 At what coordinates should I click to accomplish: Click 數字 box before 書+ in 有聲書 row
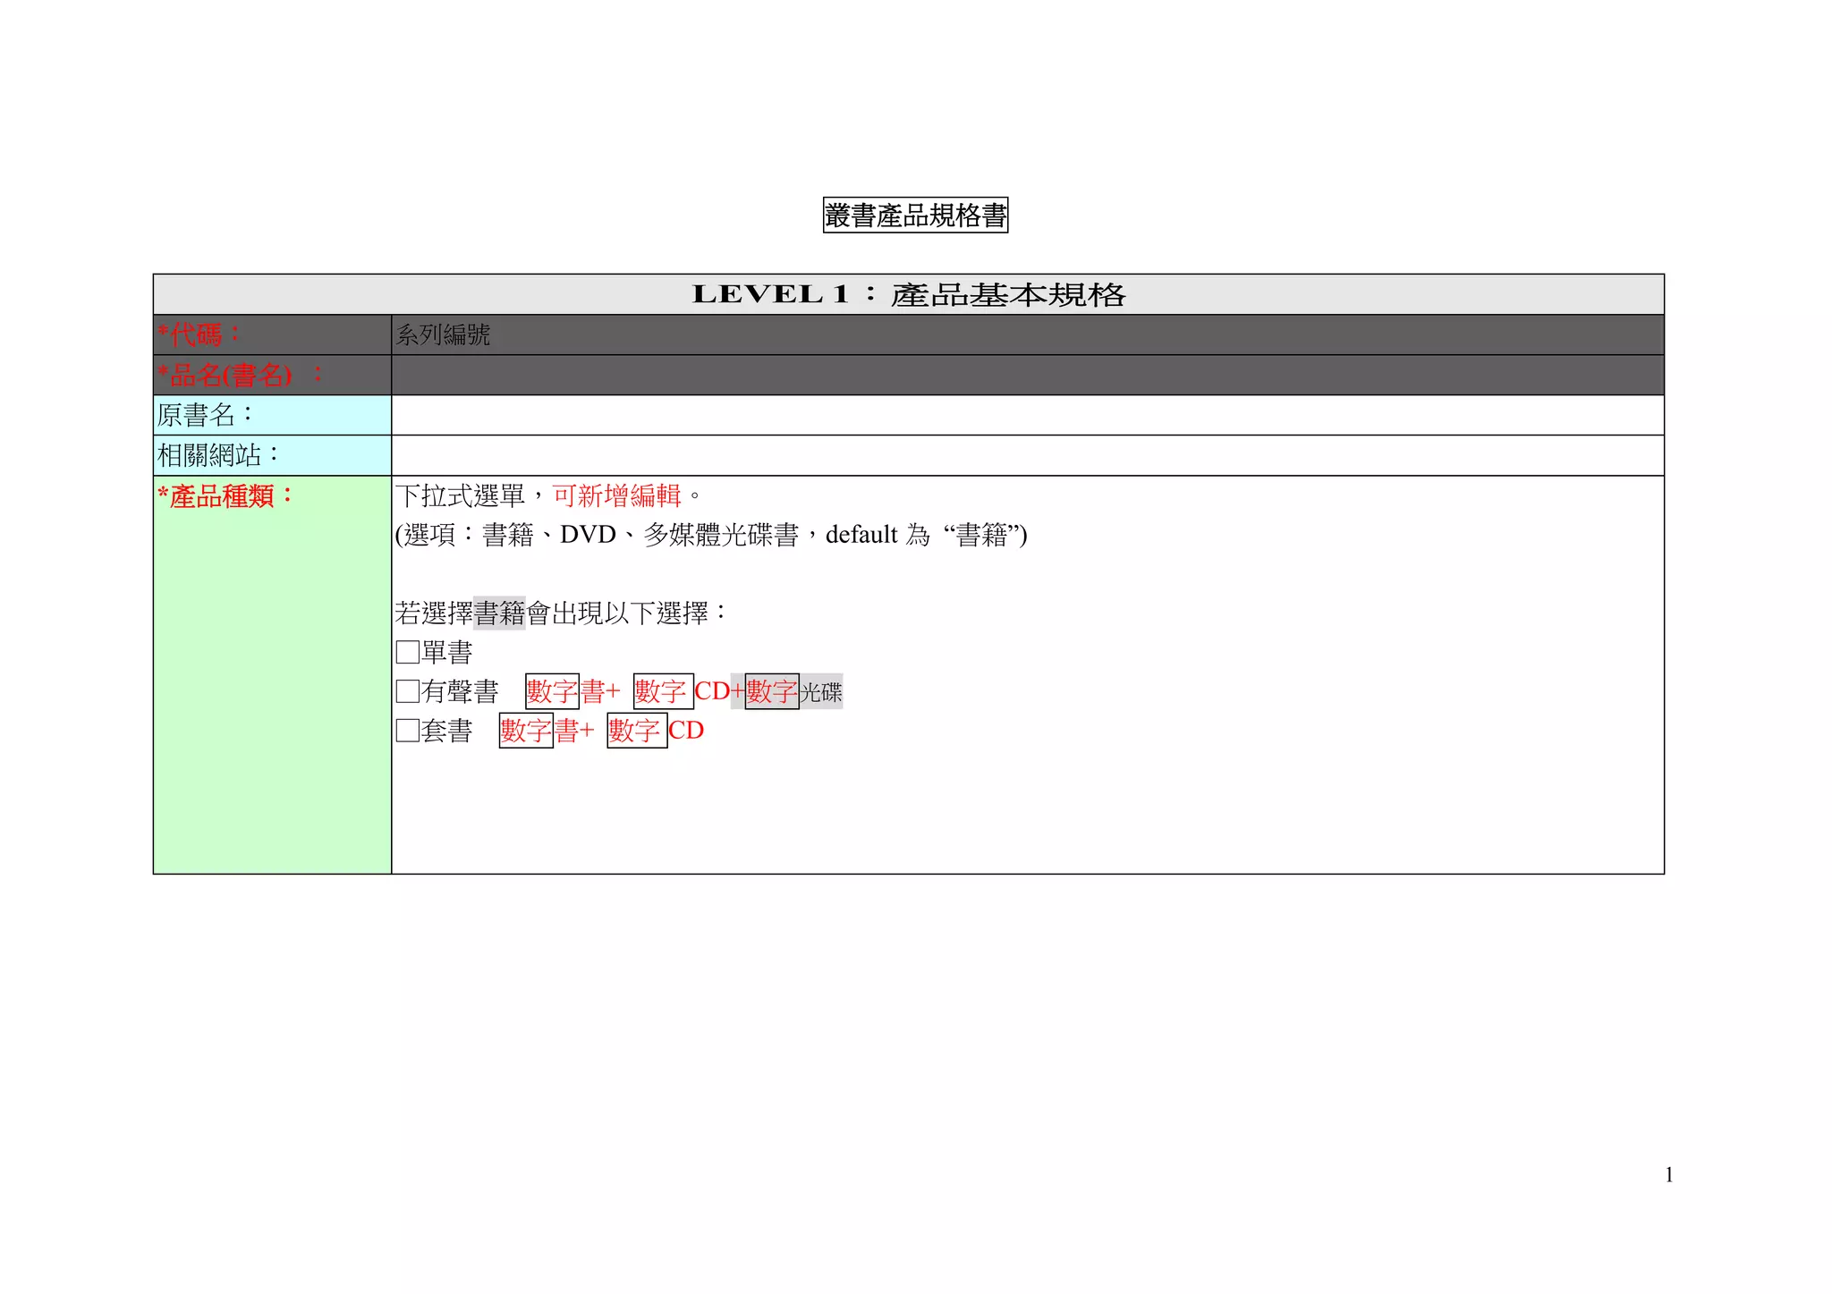point(552,691)
